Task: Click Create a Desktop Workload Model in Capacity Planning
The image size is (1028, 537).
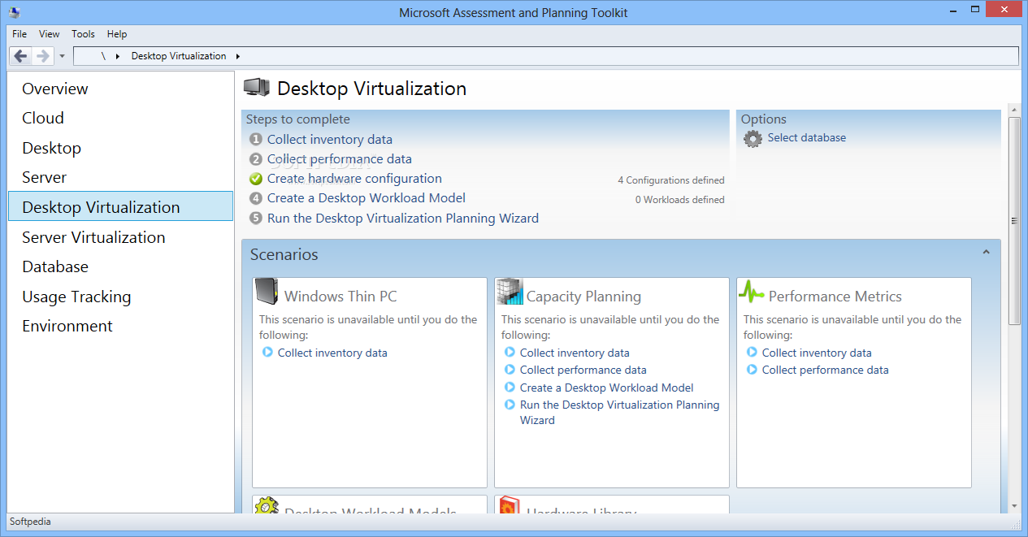Action: [607, 388]
